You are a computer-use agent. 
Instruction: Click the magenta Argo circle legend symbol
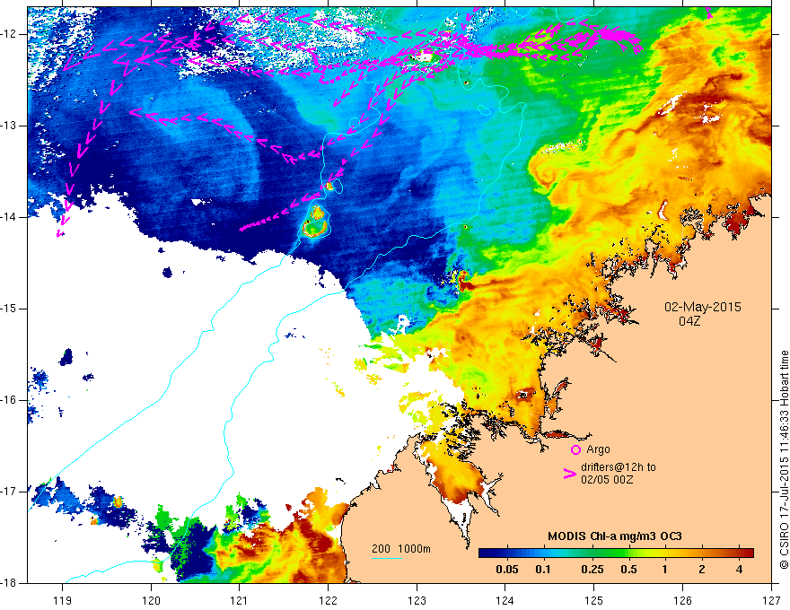[575, 449]
